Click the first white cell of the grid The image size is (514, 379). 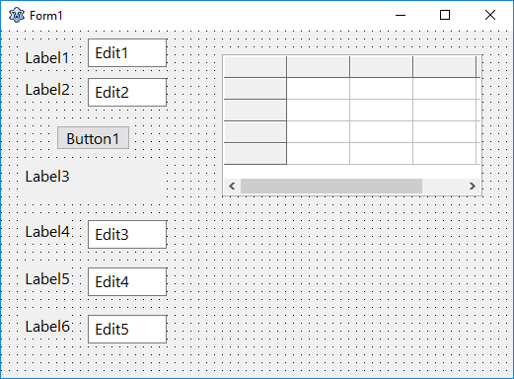pos(319,89)
